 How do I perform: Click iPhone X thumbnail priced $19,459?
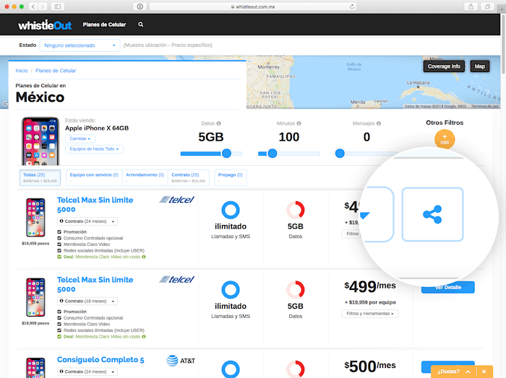pos(35,218)
